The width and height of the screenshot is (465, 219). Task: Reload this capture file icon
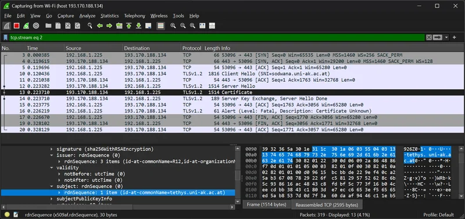click(x=77, y=26)
